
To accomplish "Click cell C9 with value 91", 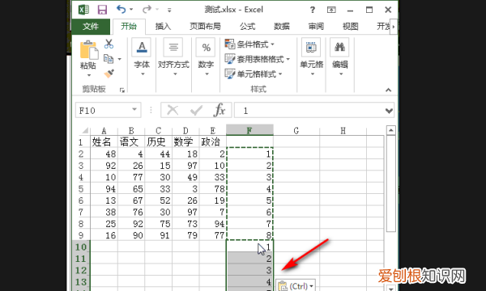I will click(x=159, y=235).
